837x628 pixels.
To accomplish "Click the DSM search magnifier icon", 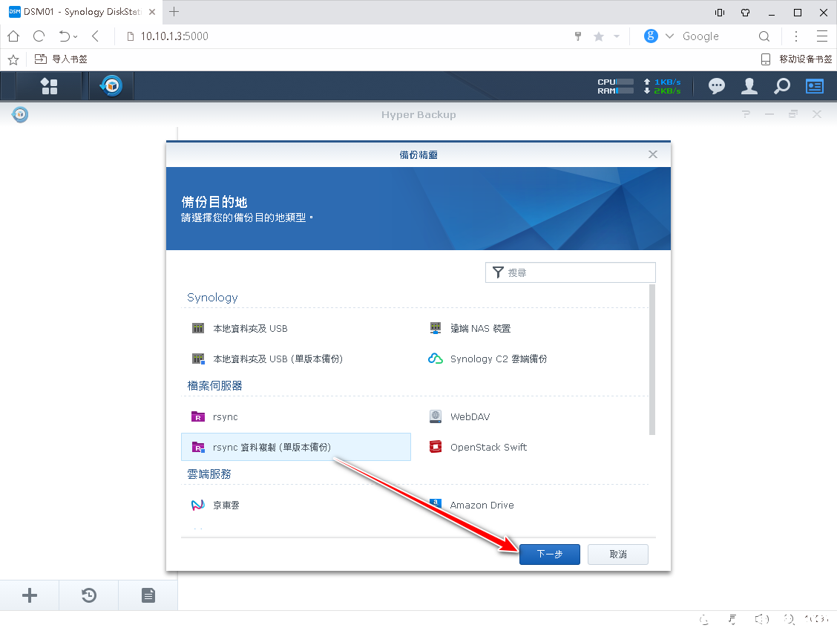I will (782, 86).
